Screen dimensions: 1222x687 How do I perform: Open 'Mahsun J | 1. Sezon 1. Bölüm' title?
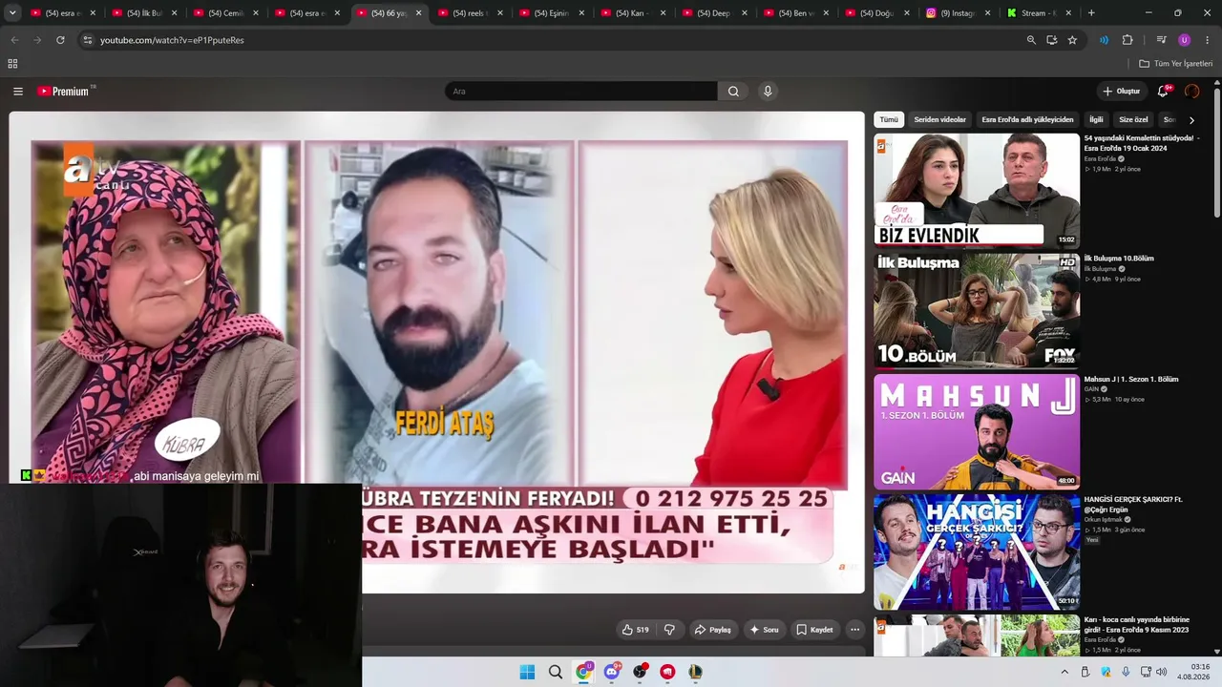(x=1131, y=379)
